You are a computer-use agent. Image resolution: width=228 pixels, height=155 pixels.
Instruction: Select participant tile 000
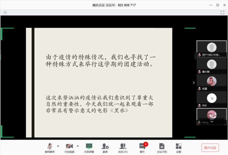pos(212,100)
